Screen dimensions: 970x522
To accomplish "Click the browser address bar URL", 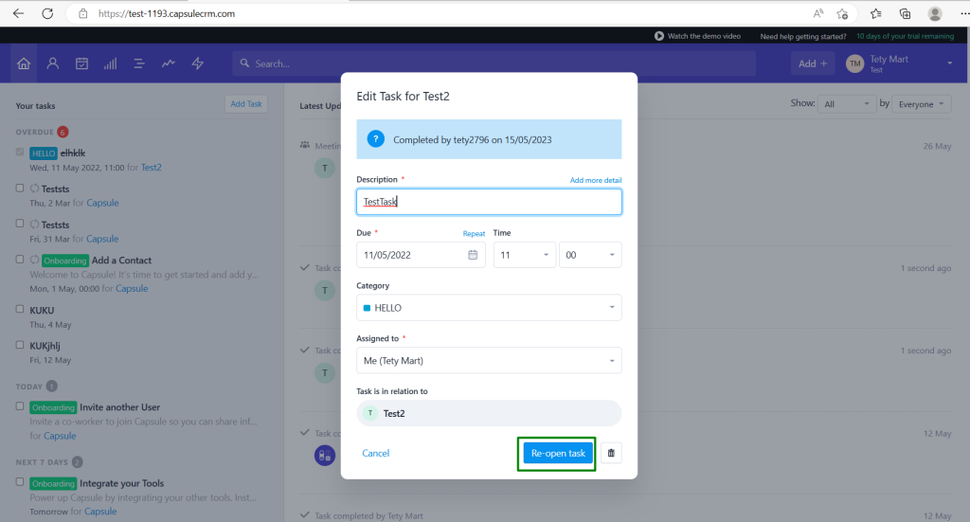I will pos(167,13).
